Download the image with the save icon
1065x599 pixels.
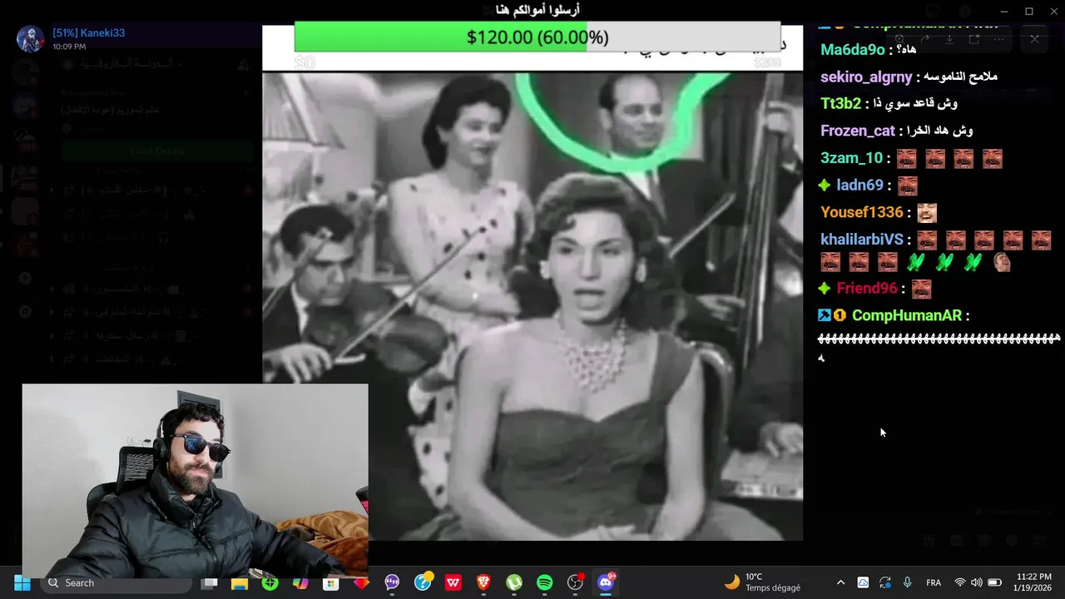(949, 39)
